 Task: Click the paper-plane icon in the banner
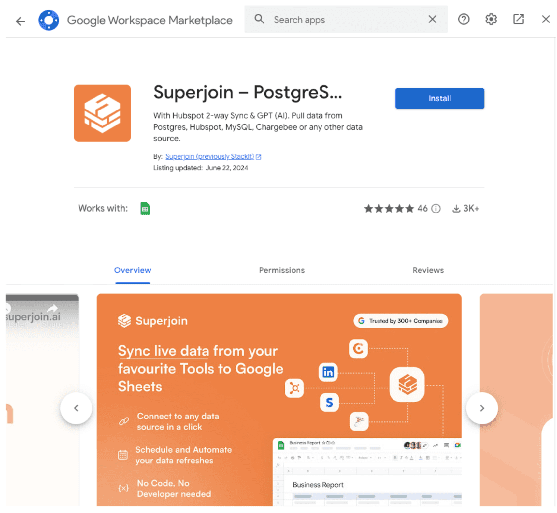(359, 421)
